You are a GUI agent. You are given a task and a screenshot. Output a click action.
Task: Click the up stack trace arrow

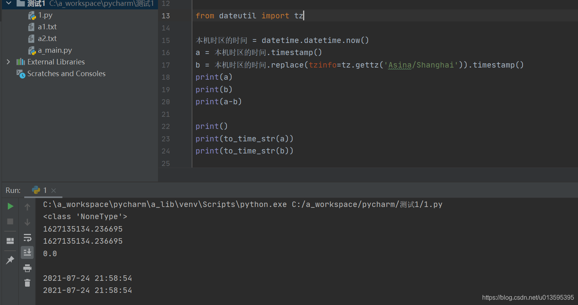27,207
